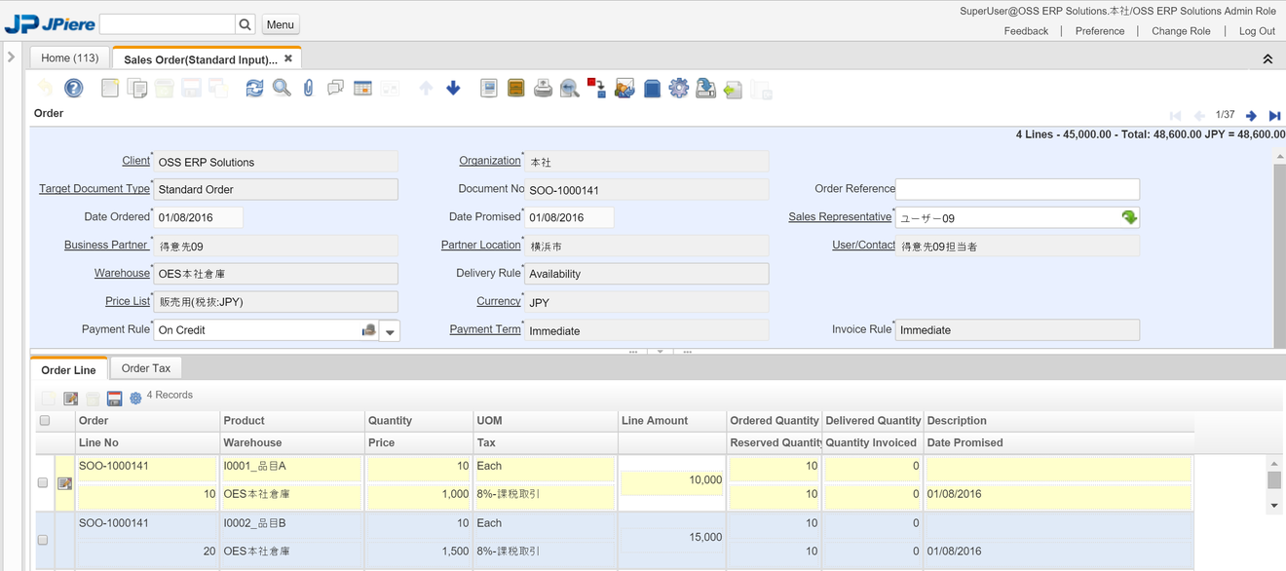This screenshot has height=571, width=1286.
Task: Open Process gear icon in main toolbar
Action: [679, 89]
